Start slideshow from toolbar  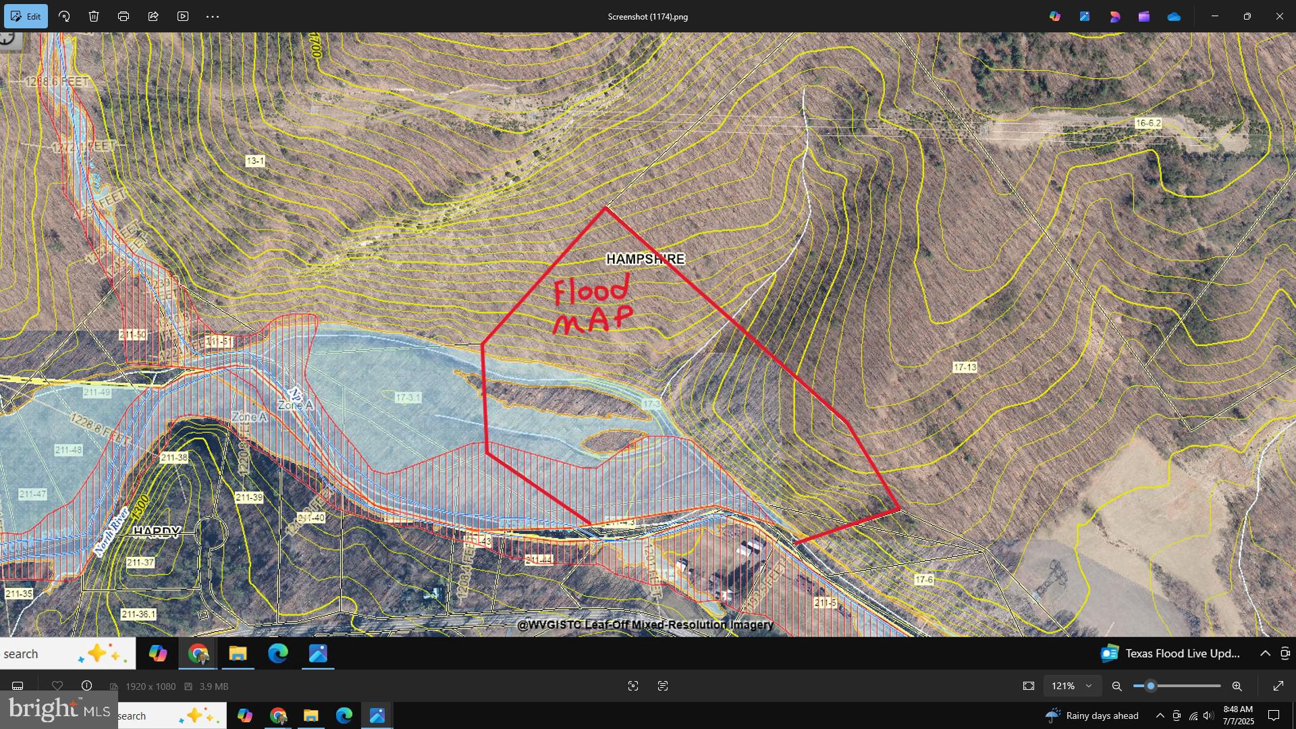(183, 16)
